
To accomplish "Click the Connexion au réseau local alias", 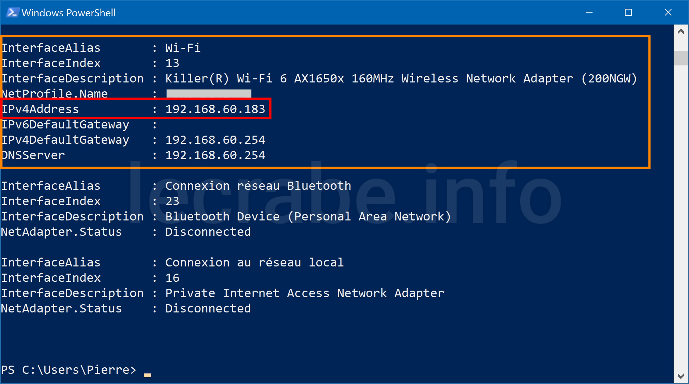I will [x=254, y=262].
